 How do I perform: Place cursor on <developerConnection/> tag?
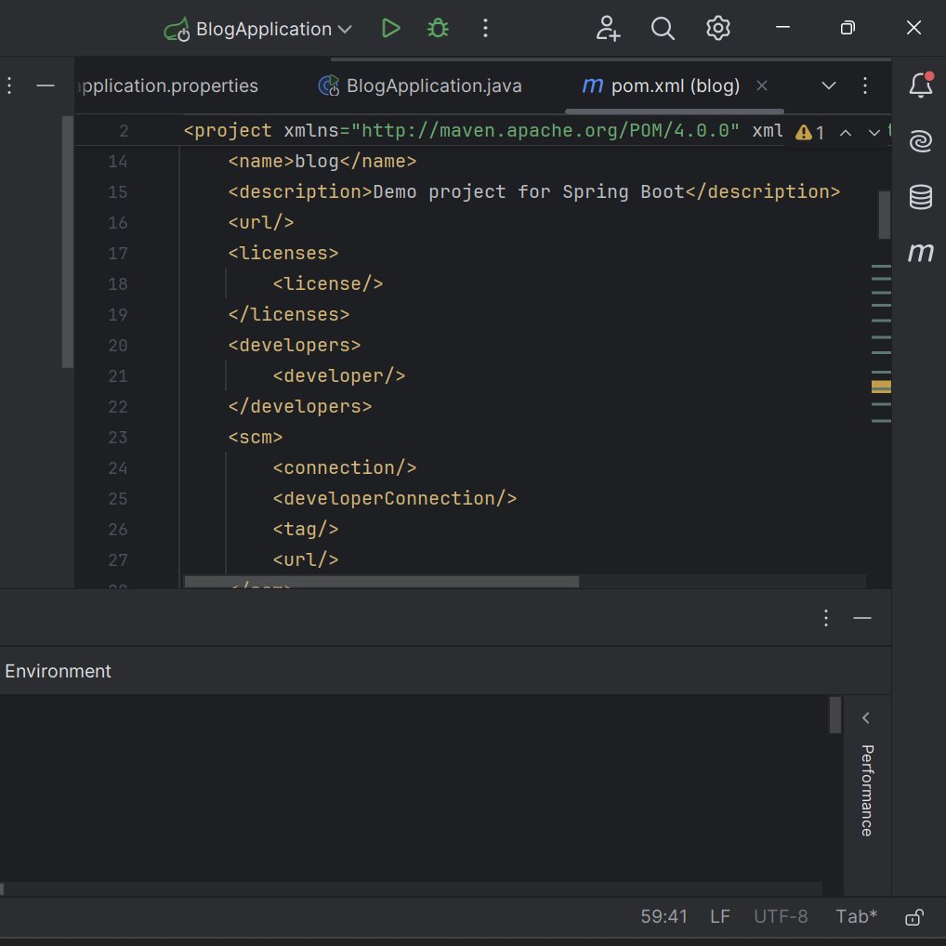pyautogui.click(x=395, y=498)
